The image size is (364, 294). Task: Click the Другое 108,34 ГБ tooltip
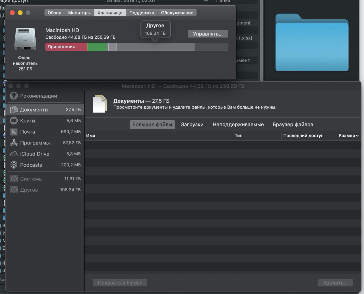pyautogui.click(x=155, y=29)
